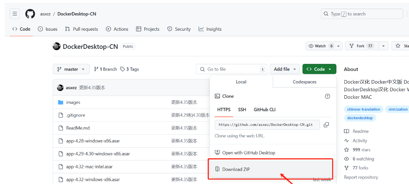The height and width of the screenshot is (184, 409).
Task: Click the book icon beside Readme
Action: click(x=346, y=132)
